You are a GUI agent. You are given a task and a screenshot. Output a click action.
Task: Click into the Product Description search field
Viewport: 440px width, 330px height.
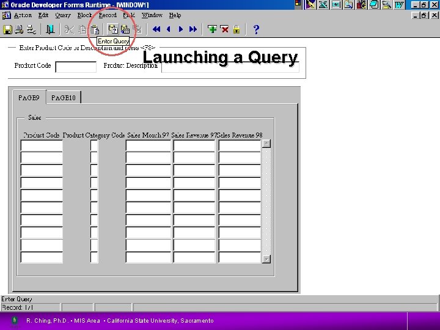230,67
